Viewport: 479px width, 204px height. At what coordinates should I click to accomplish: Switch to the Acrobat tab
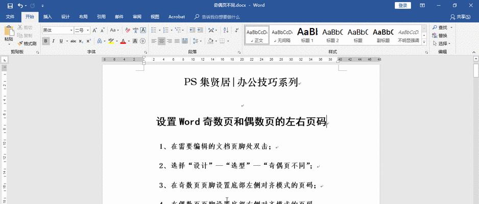coord(177,17)
